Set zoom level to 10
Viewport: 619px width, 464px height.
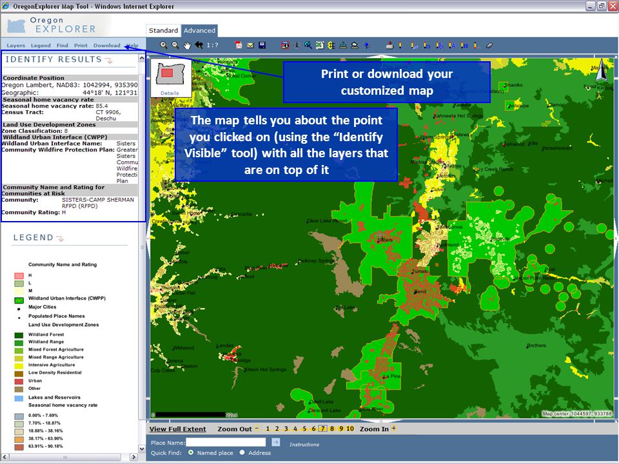tap(350, 429)
